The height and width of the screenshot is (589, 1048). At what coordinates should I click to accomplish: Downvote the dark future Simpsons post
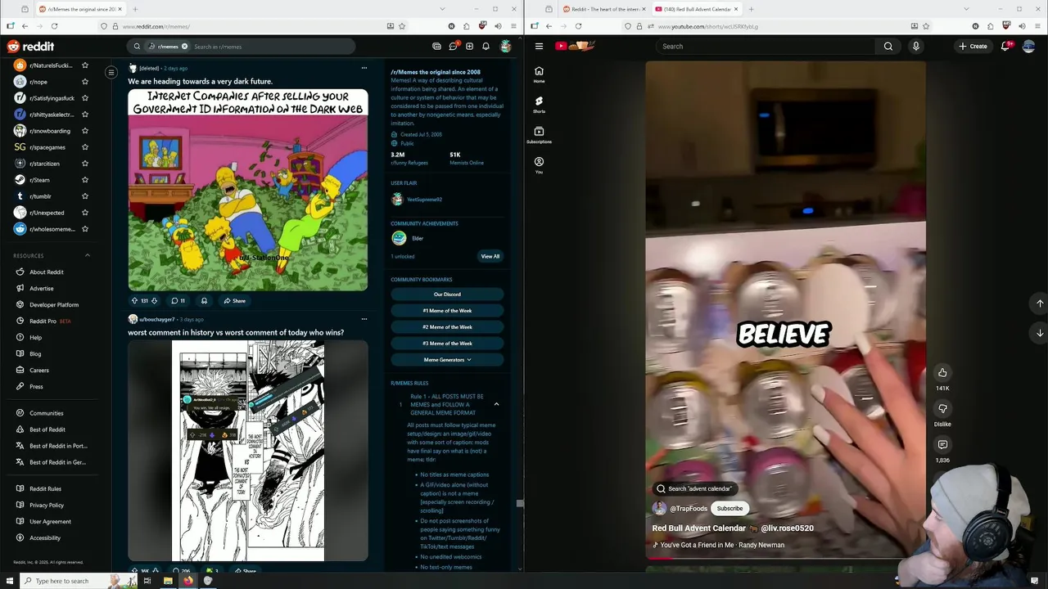[154, 301]
